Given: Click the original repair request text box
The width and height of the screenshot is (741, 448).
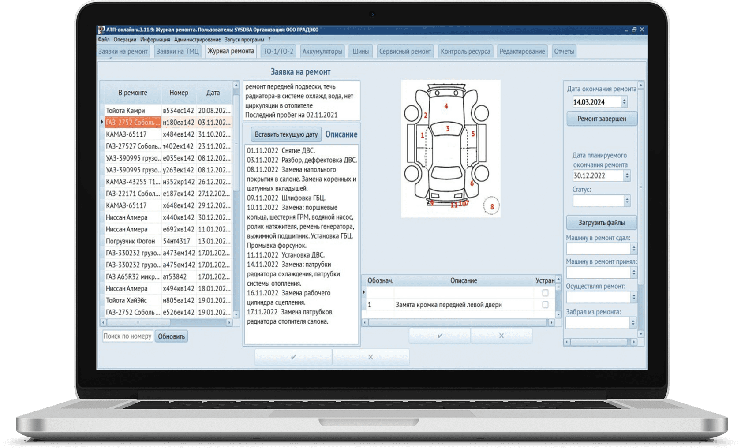Looking at the screenshot, I should pyautogui.click(x=302, y=101).
